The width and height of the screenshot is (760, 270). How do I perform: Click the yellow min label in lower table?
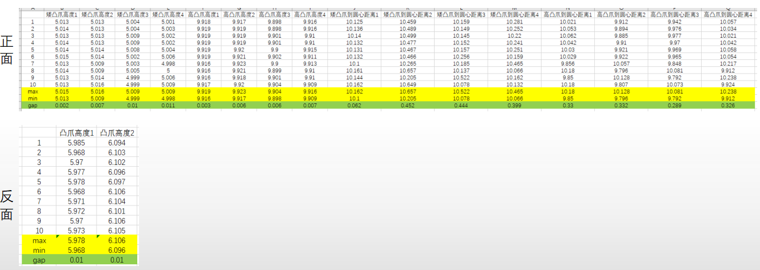(39, 250)
